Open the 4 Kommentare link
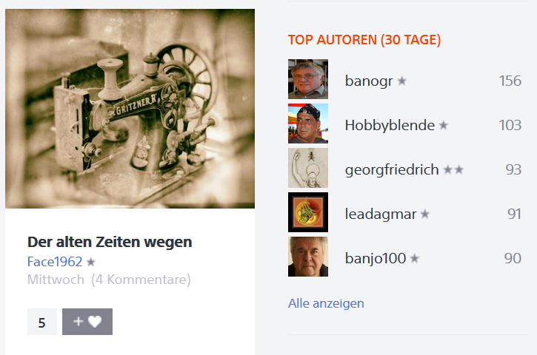The height and width of the screenshot is (355, 537). point(141,280)
